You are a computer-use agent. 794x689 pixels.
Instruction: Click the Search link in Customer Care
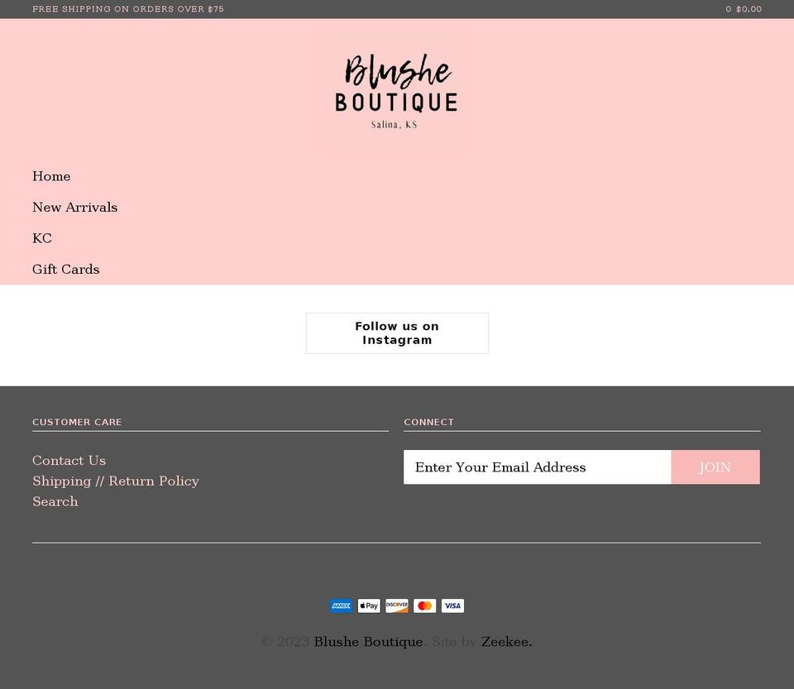55,501
